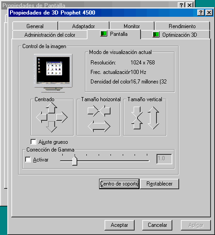Switch to the Optimización 3D tab

click(x=175, y=34)
